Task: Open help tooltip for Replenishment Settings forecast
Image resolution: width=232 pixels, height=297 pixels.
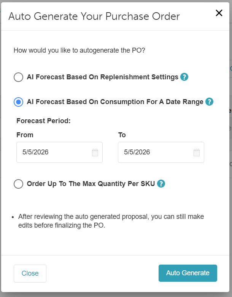Action: [184, 77]
